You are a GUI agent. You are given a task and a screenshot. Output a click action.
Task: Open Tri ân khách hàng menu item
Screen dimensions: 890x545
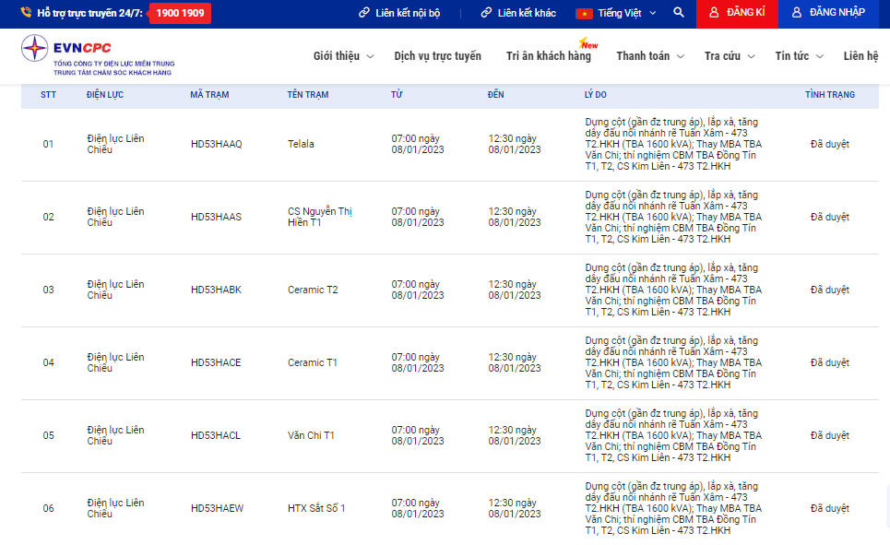pyautogui.click(x=549, y=56)
